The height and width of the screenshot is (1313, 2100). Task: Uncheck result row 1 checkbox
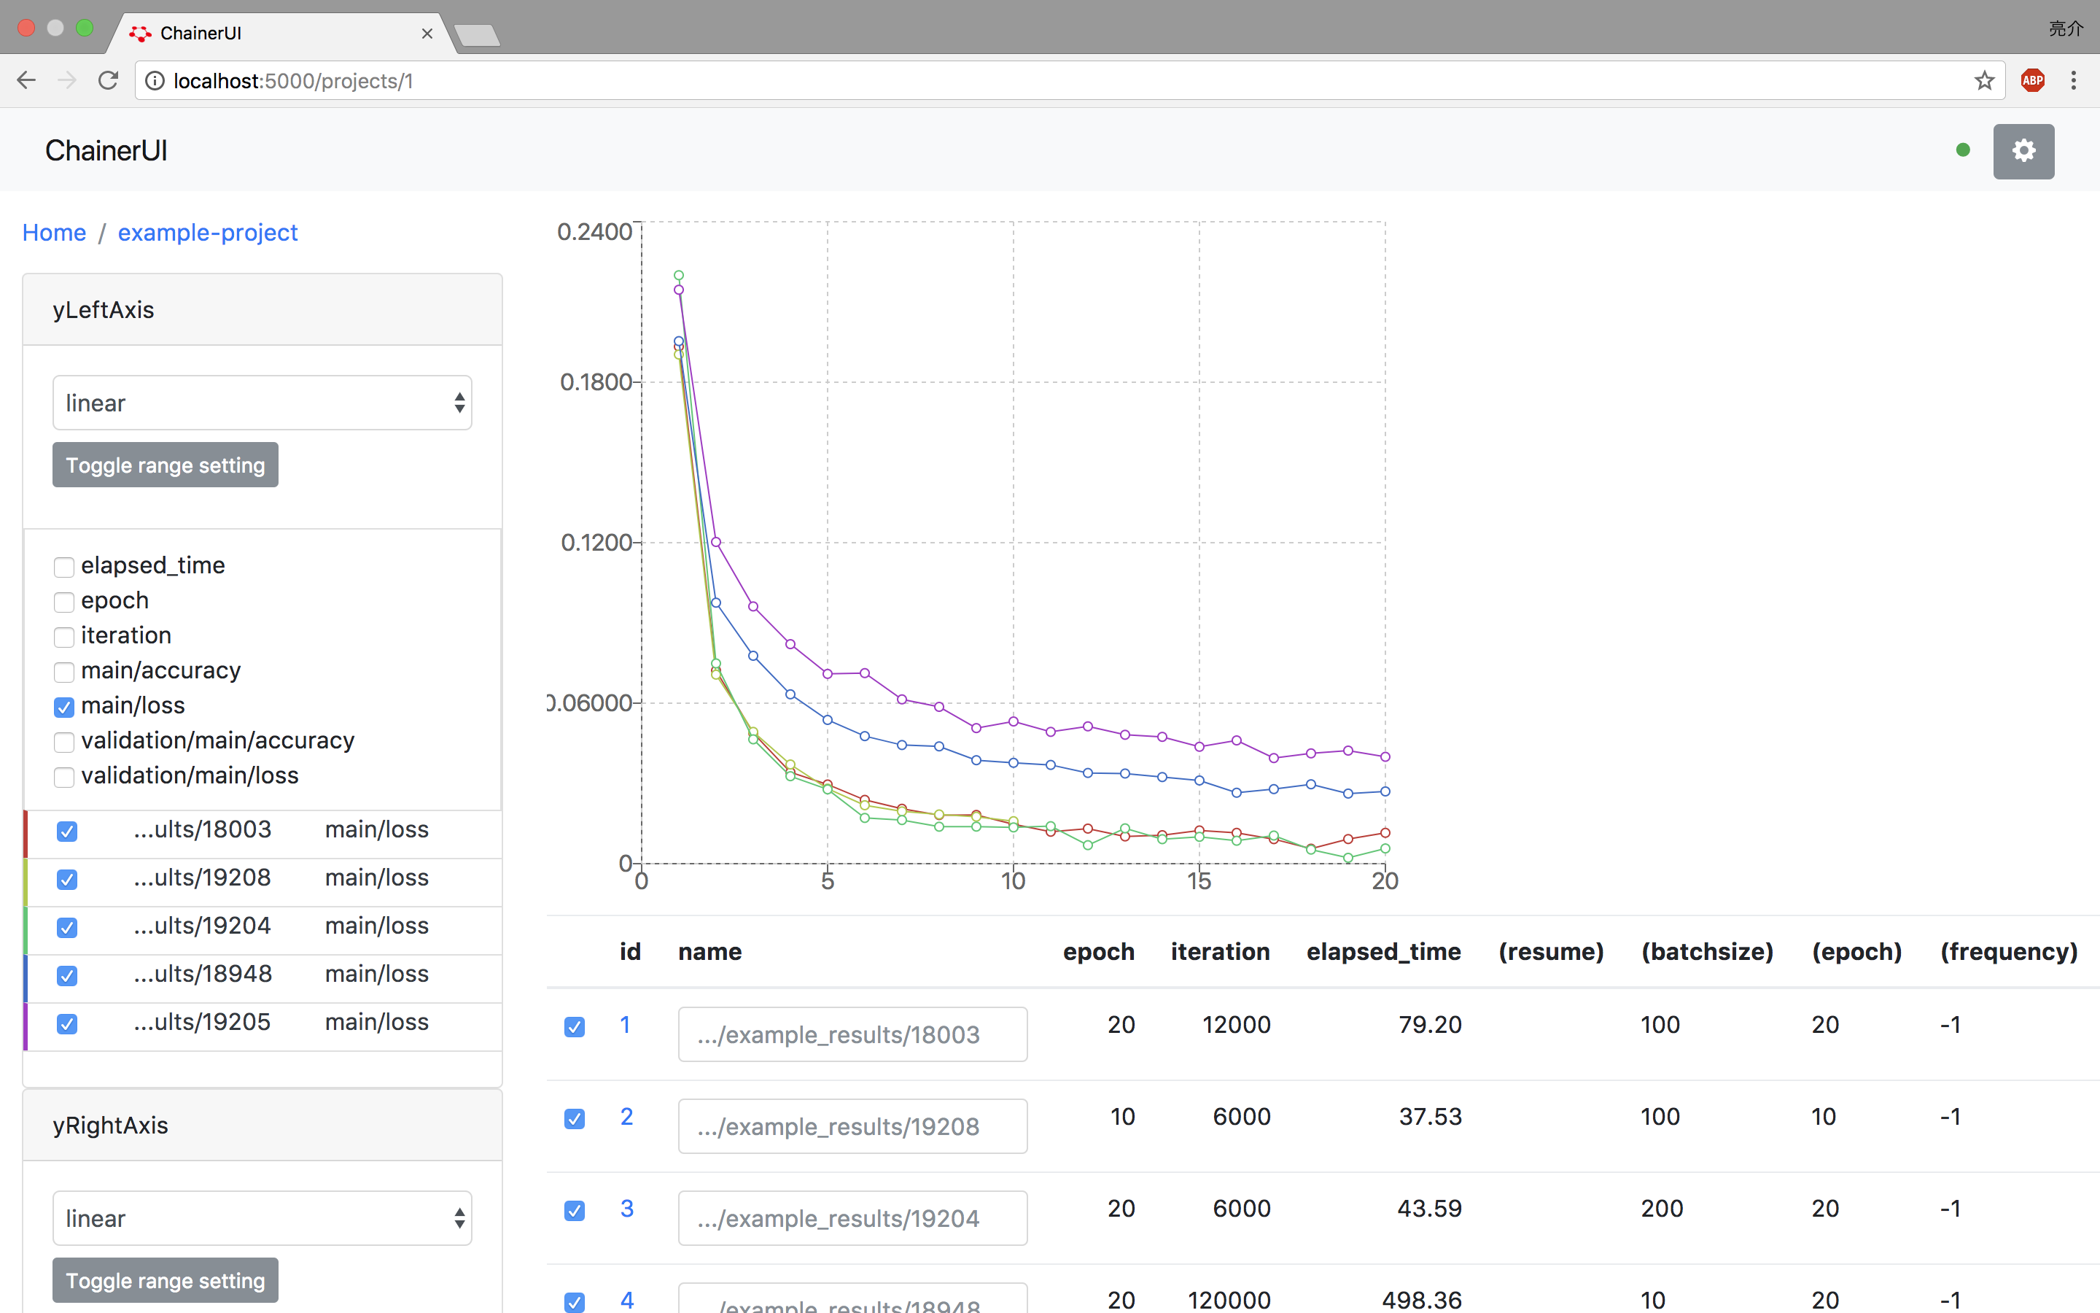click(x=575, y=1026)
